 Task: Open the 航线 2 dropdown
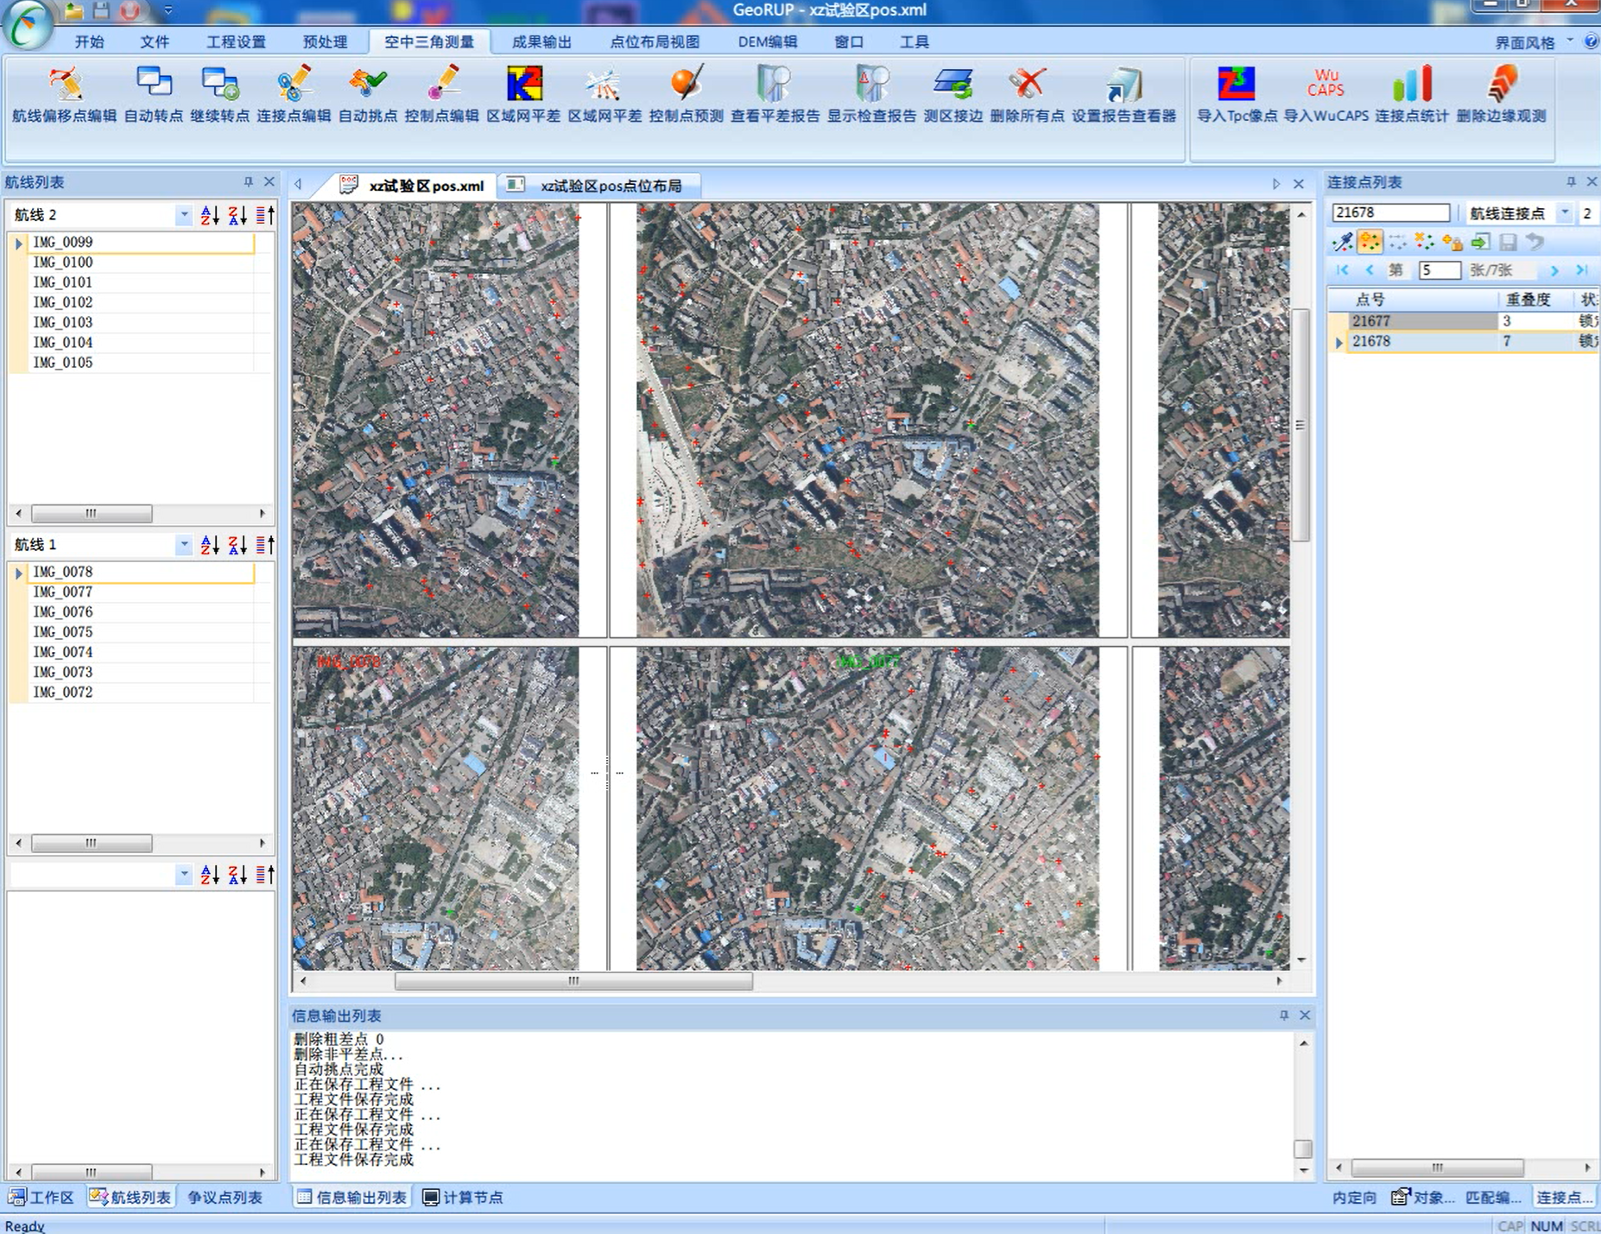click(x=184, y=215)
